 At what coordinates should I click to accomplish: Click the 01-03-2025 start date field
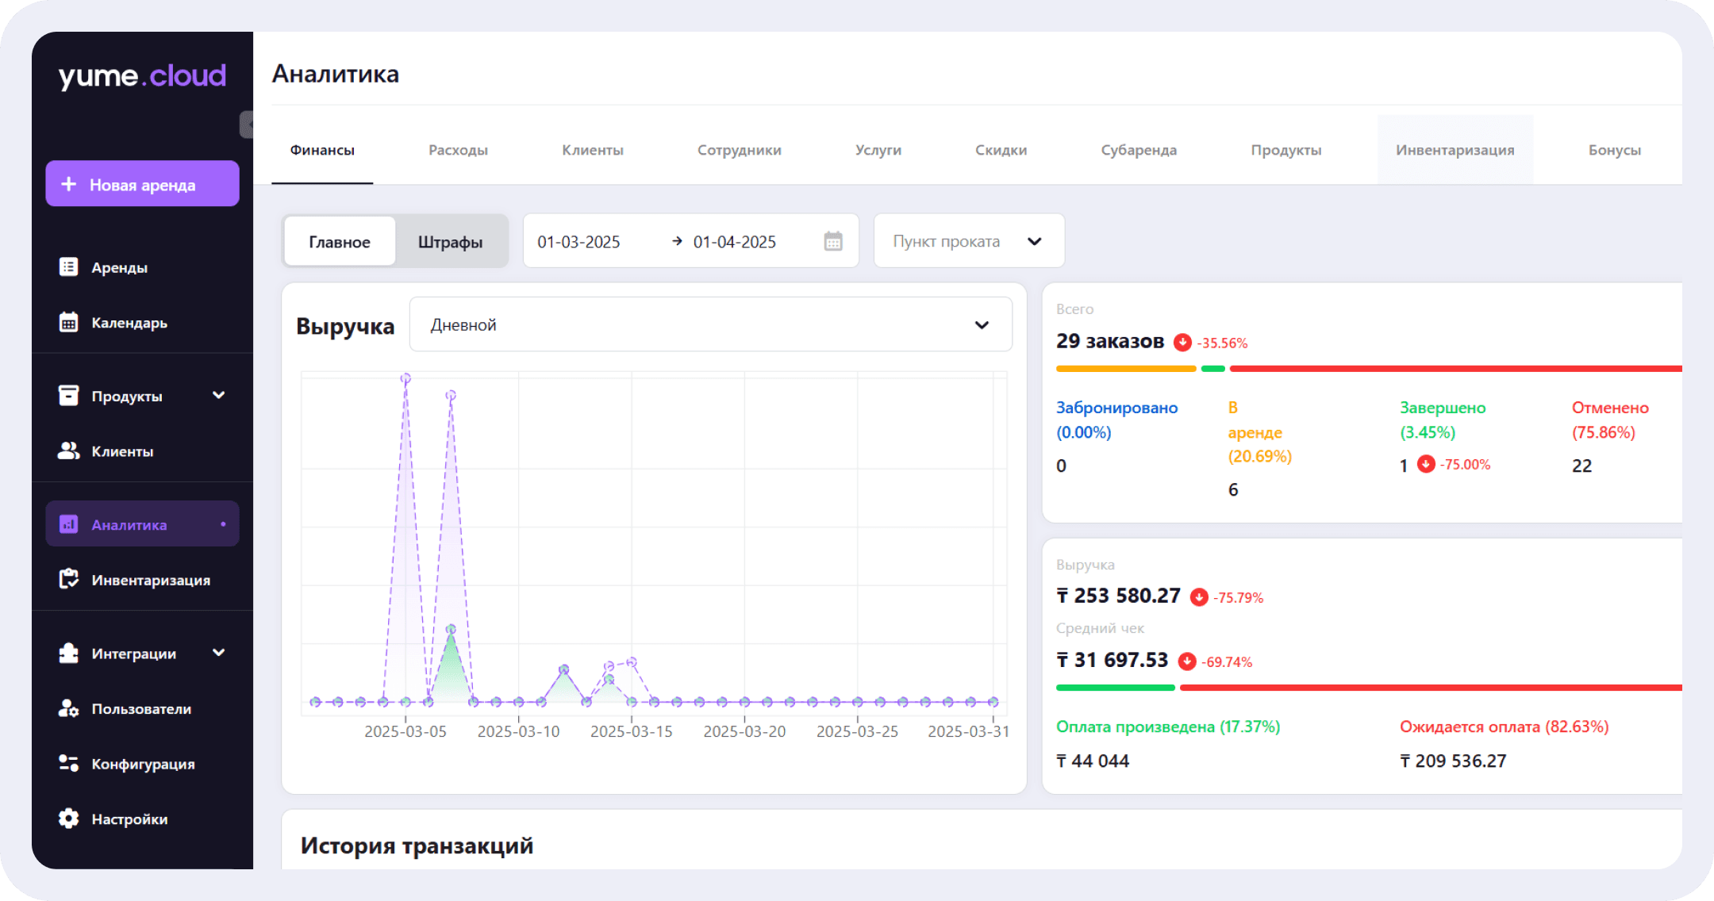coord(578,242)
